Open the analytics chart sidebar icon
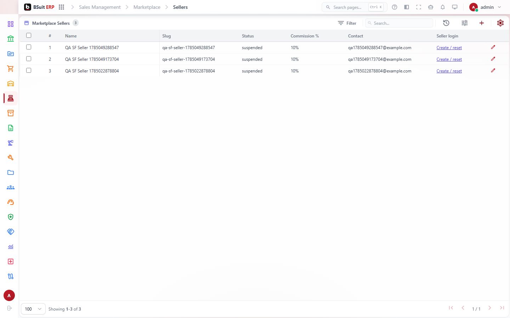The height and width of the screenshot is (318, 510). 11,247
